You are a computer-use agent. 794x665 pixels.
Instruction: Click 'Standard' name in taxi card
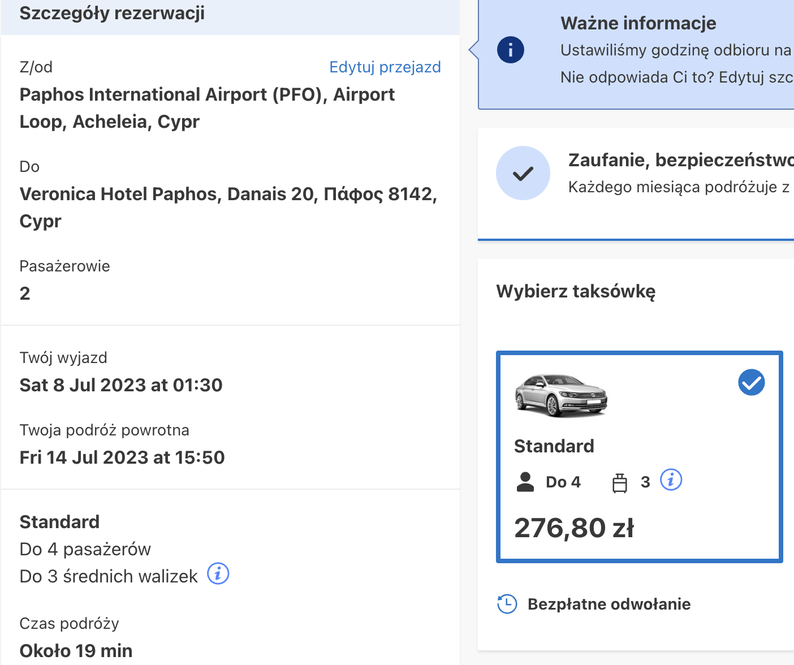click(x=554, y=446)
